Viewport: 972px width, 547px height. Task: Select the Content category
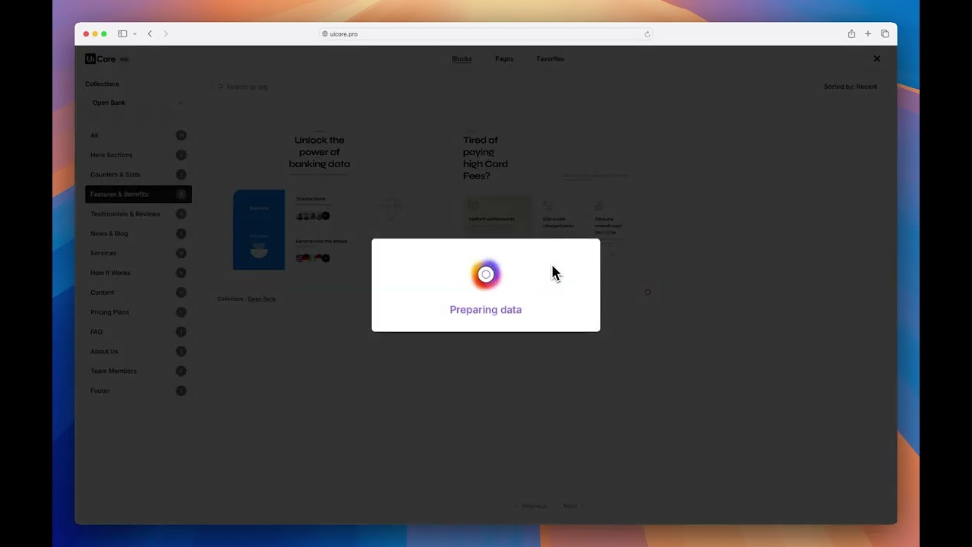point(138,292)
